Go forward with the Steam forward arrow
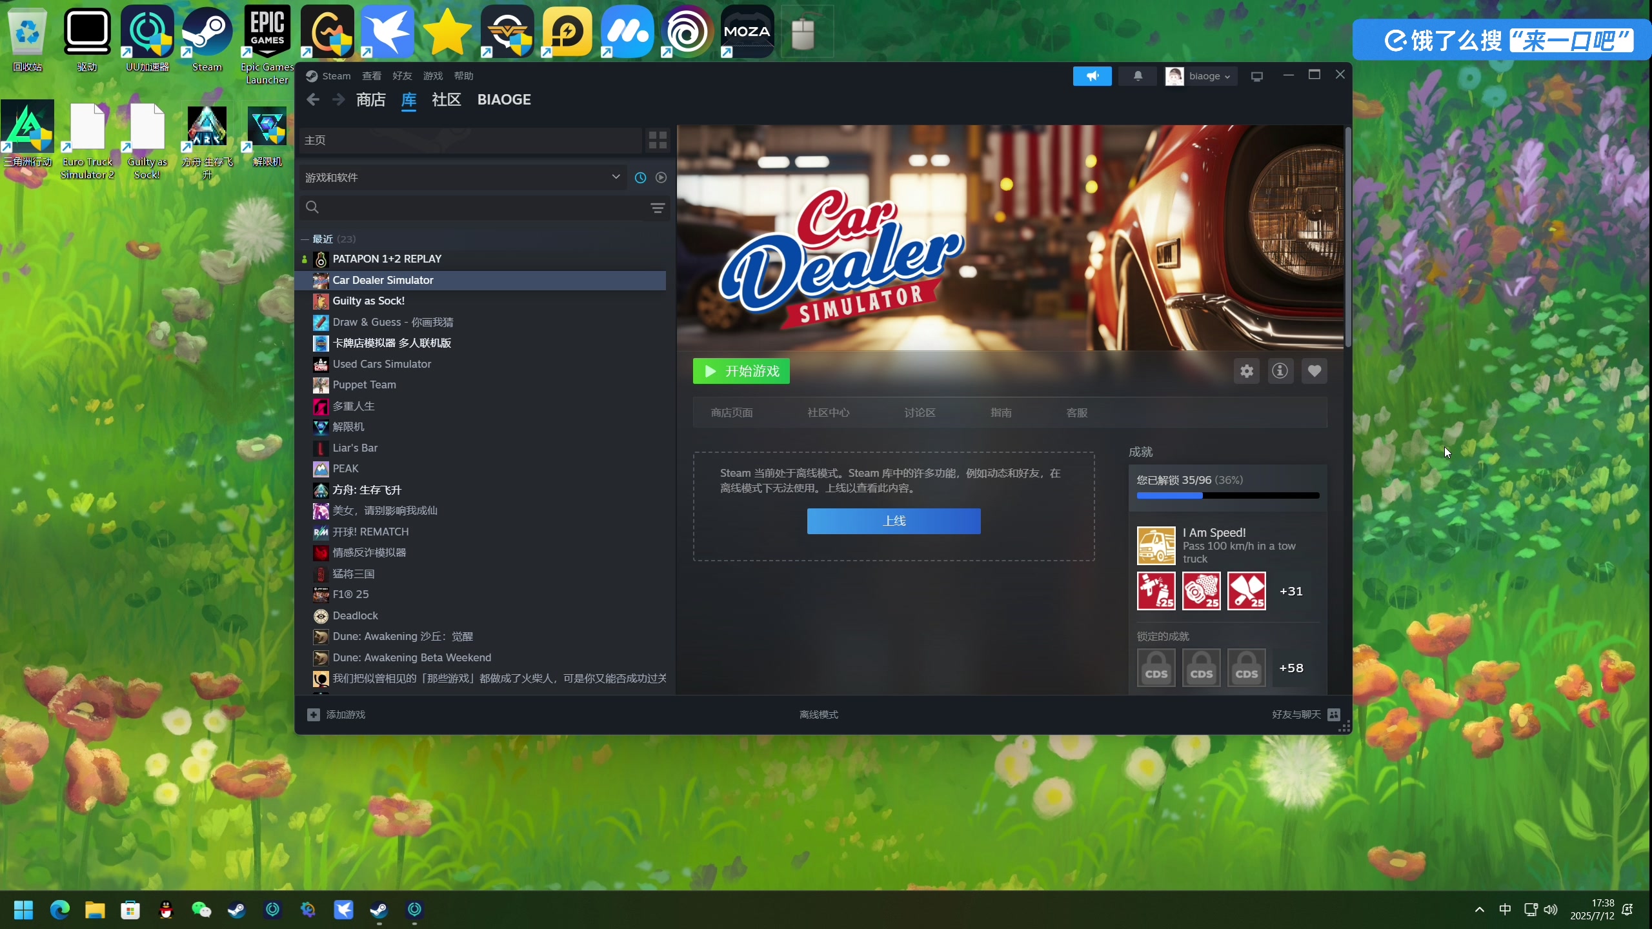 [338, 99]
